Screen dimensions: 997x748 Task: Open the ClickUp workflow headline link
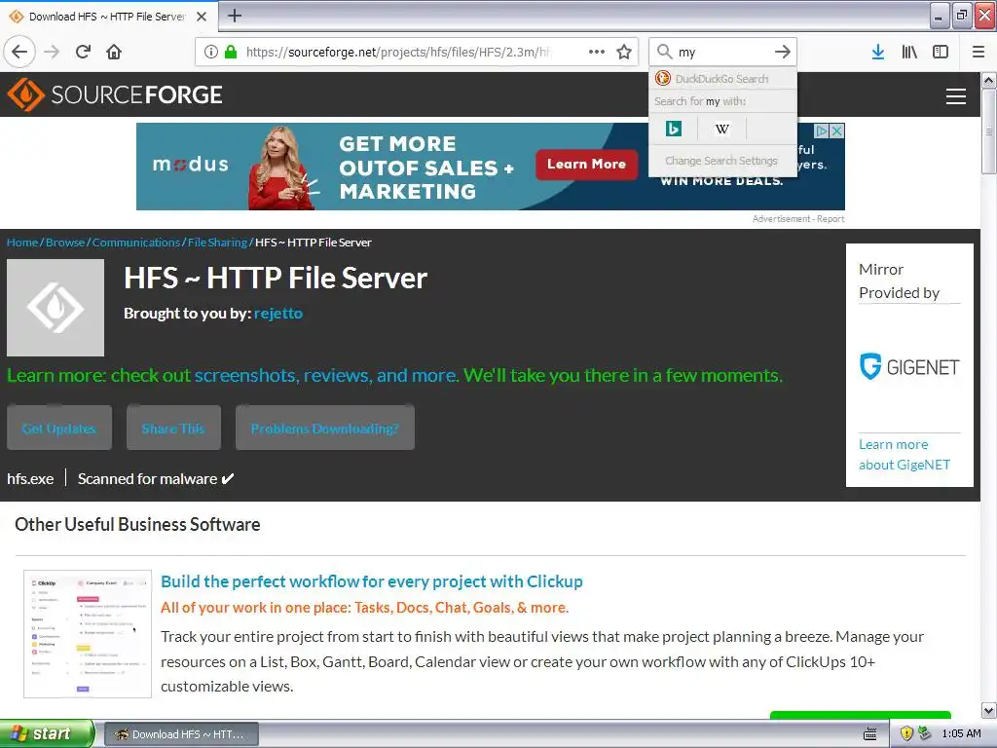point(371,581)
